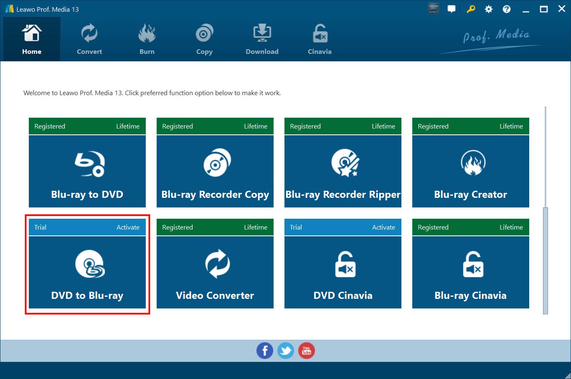
Task: Switch to the Convert tab
Action: [x=89, y=40]
